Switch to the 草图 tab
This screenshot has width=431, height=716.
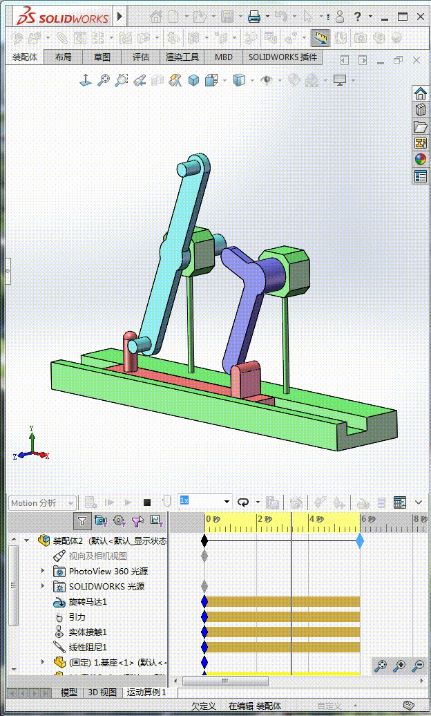[102, 57]
